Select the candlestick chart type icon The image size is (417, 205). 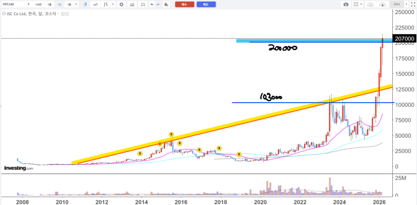point(85,4)
